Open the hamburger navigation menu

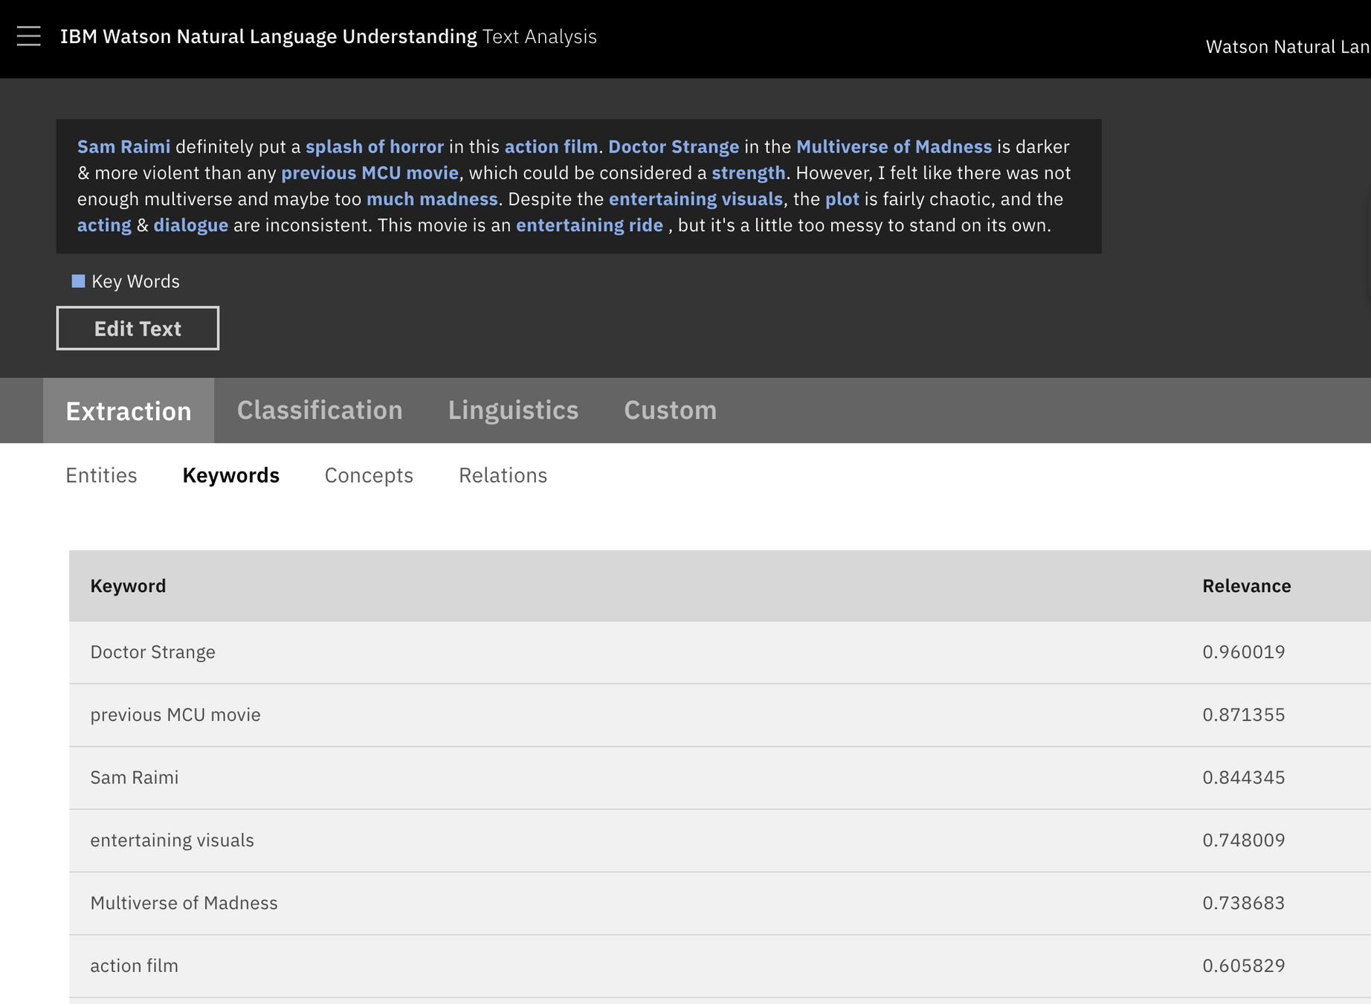click(28, 36)
